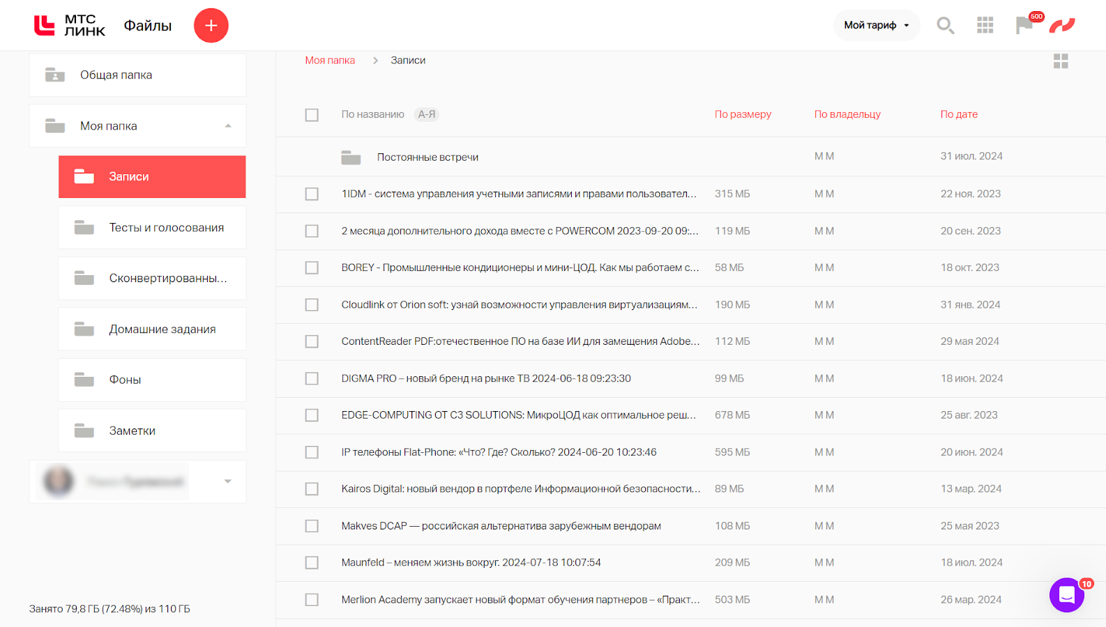Check the IP телефоны Flat-Phone checkbox
The image size is (1106, 627).
click(312, 453)
